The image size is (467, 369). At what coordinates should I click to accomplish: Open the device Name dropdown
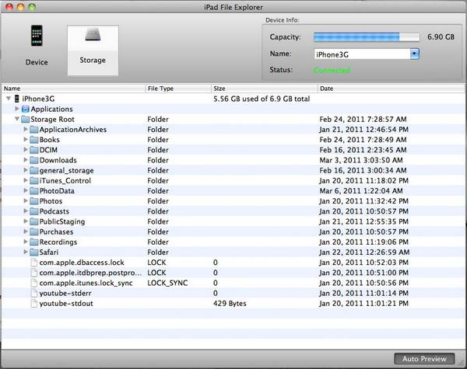[415, 54]
